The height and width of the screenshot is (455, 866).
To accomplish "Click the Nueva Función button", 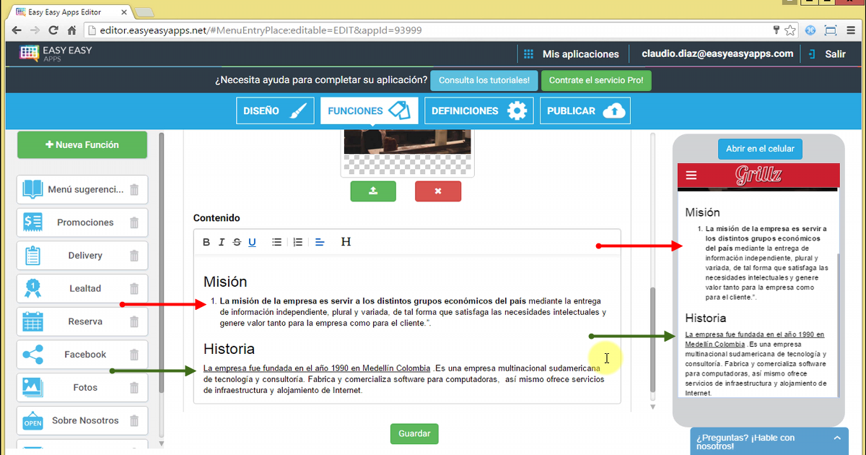I will click(x=82, y=144).
